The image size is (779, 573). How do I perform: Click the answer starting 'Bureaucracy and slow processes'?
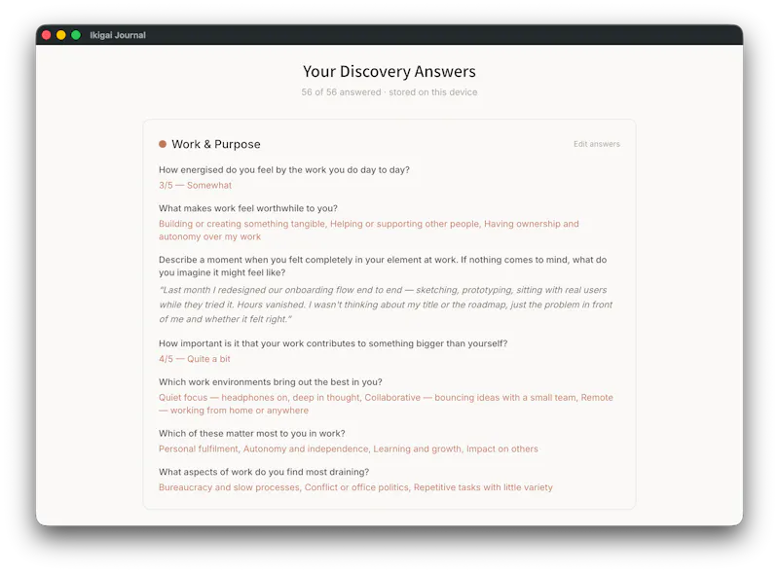[x=355, y=487]
